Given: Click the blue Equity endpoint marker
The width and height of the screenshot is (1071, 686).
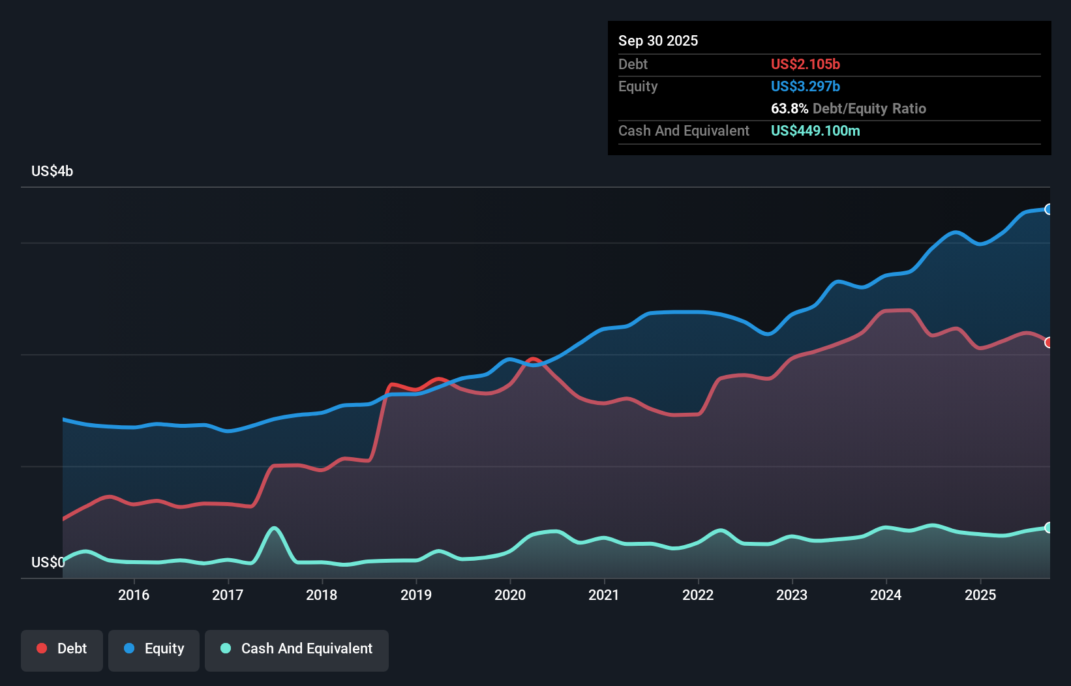Looking at the screenshot, I should (1049, 209).
